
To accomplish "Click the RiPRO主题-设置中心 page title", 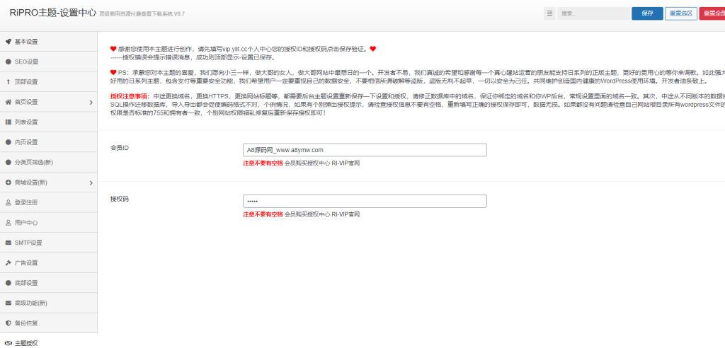I will [x=52, y=13].
